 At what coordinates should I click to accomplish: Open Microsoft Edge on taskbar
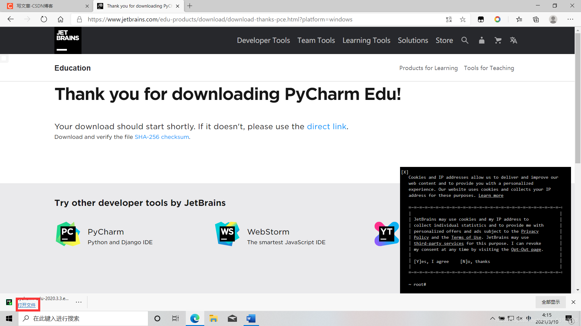click(x=195, y=318)
